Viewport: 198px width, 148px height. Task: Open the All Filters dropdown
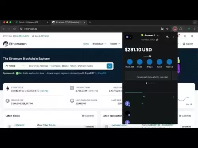[15, 66]
